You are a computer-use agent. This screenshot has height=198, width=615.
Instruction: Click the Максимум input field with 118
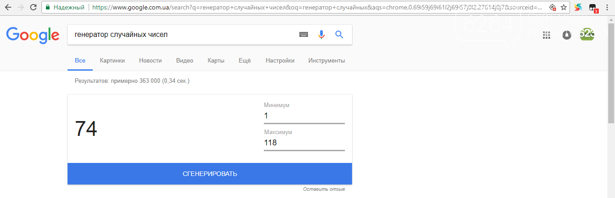pos(304,143)
